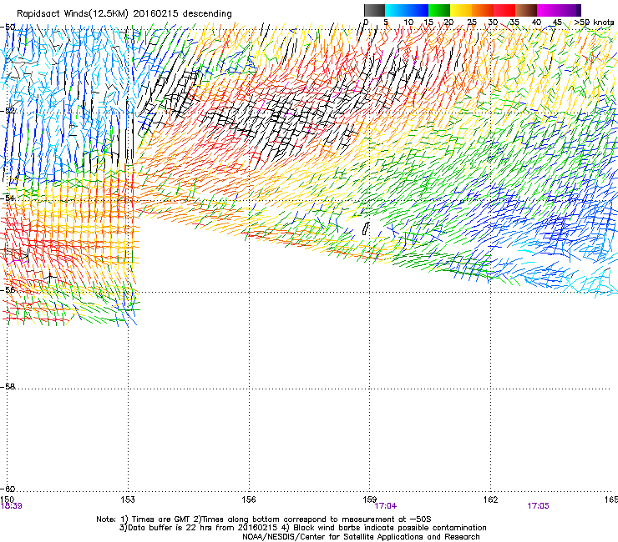Viewport: 618px width, 542px height.
Task: Click the 'Data buffer is 22 hrs' note
Action: click(x=198, y=528)
